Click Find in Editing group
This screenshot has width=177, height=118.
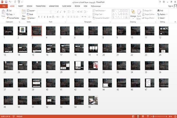160,11
